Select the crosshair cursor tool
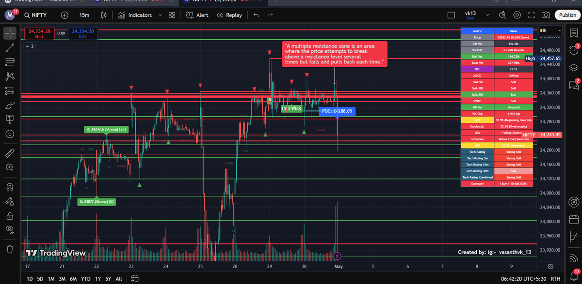 (10, 33)
